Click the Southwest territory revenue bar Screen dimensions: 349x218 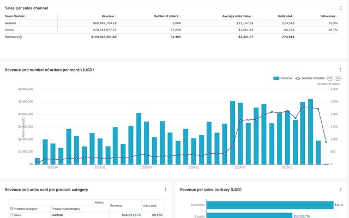270,205
